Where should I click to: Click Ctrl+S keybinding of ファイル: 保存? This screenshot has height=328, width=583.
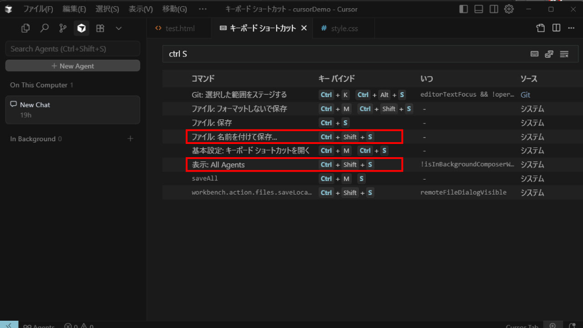point(334,123)
